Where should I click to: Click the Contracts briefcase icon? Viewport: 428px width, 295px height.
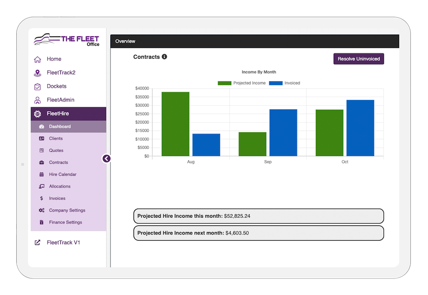(x=42, y=162)
